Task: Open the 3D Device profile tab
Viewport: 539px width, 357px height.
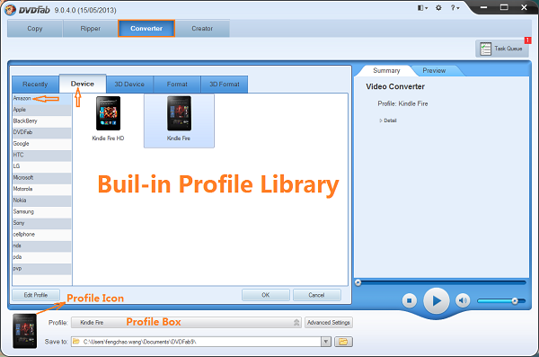Action: coord(129,85)
